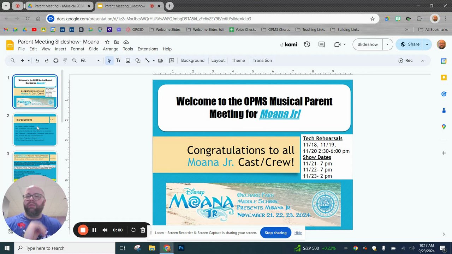
Task: Add a comment from toolbar
Action: point(172,61)
